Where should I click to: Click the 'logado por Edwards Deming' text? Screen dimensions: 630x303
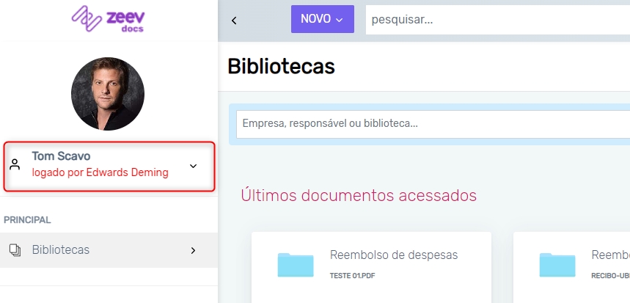(100, 173)
